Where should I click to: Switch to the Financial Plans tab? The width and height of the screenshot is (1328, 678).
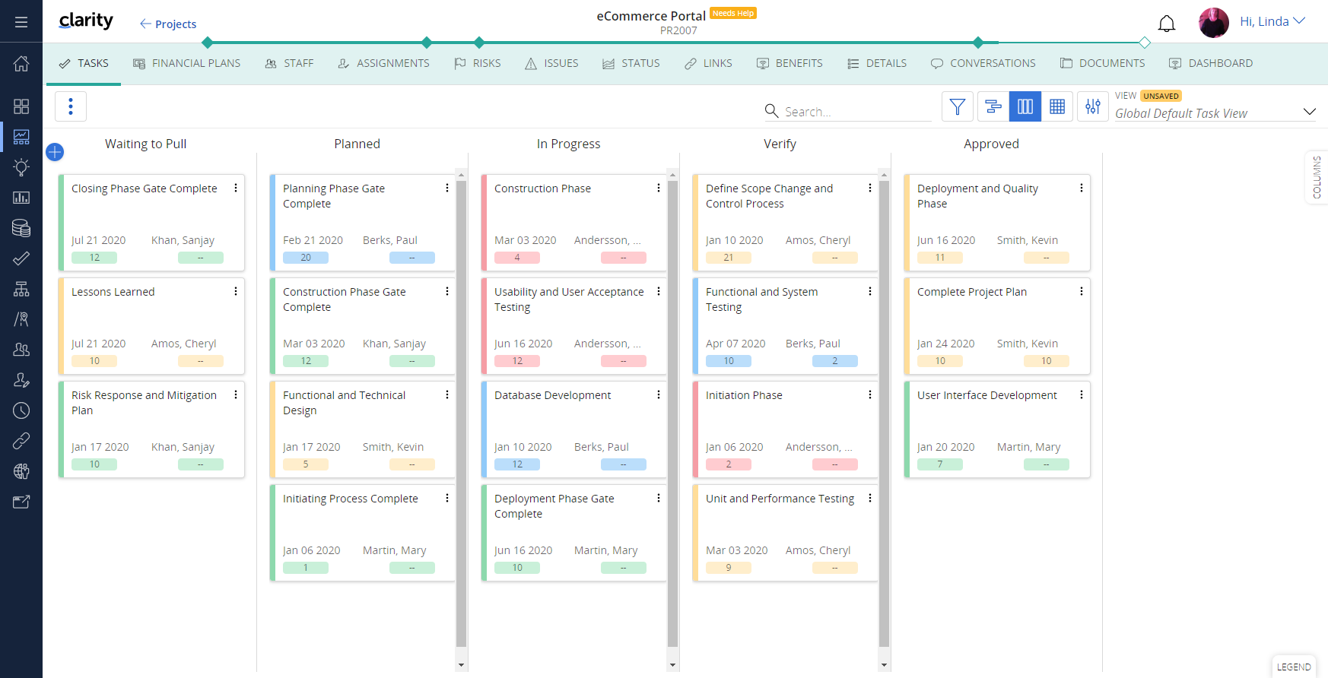coord(186,64)
